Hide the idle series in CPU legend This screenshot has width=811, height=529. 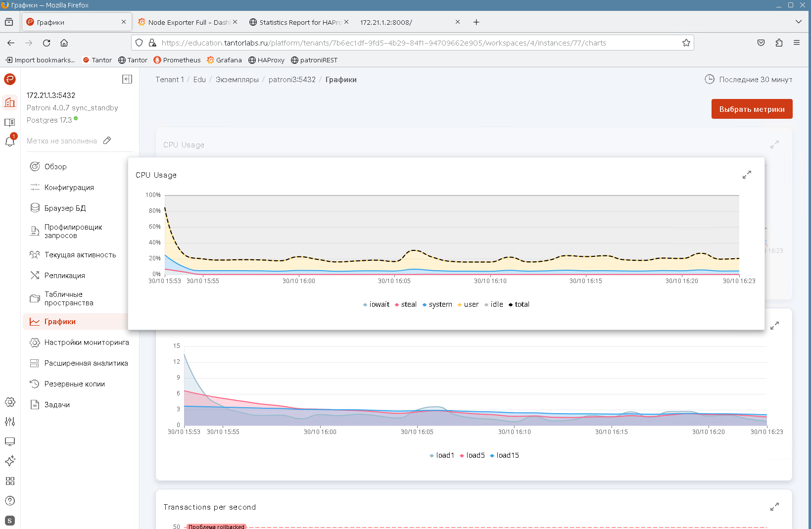tap(494, 304)
